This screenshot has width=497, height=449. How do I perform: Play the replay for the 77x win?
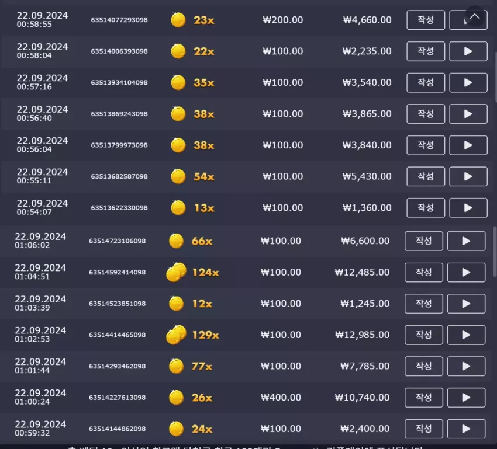click(466, 366)
